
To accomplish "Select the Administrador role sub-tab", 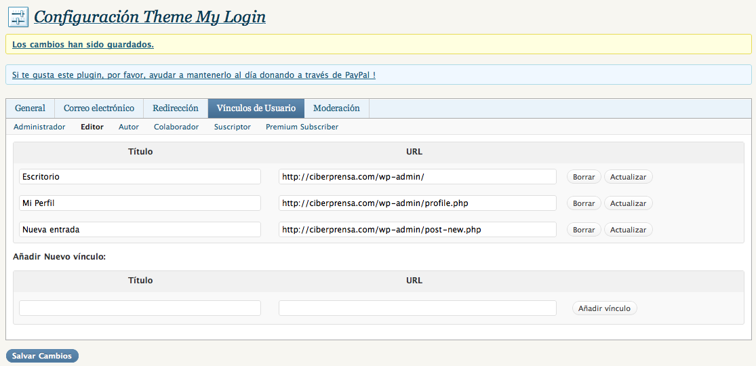I will [39, 127].
